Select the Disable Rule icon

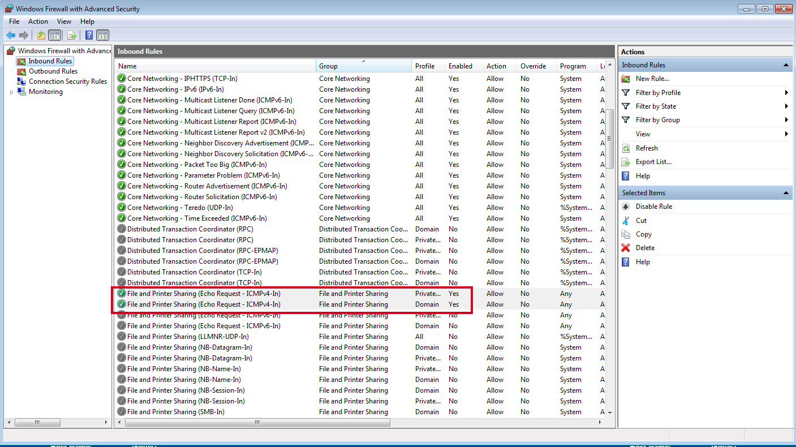pyautogui.click(x=626, y=206)
